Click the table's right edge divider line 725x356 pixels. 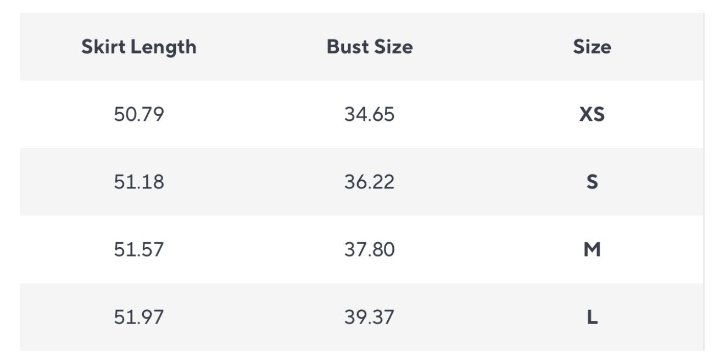coord(704,181)
